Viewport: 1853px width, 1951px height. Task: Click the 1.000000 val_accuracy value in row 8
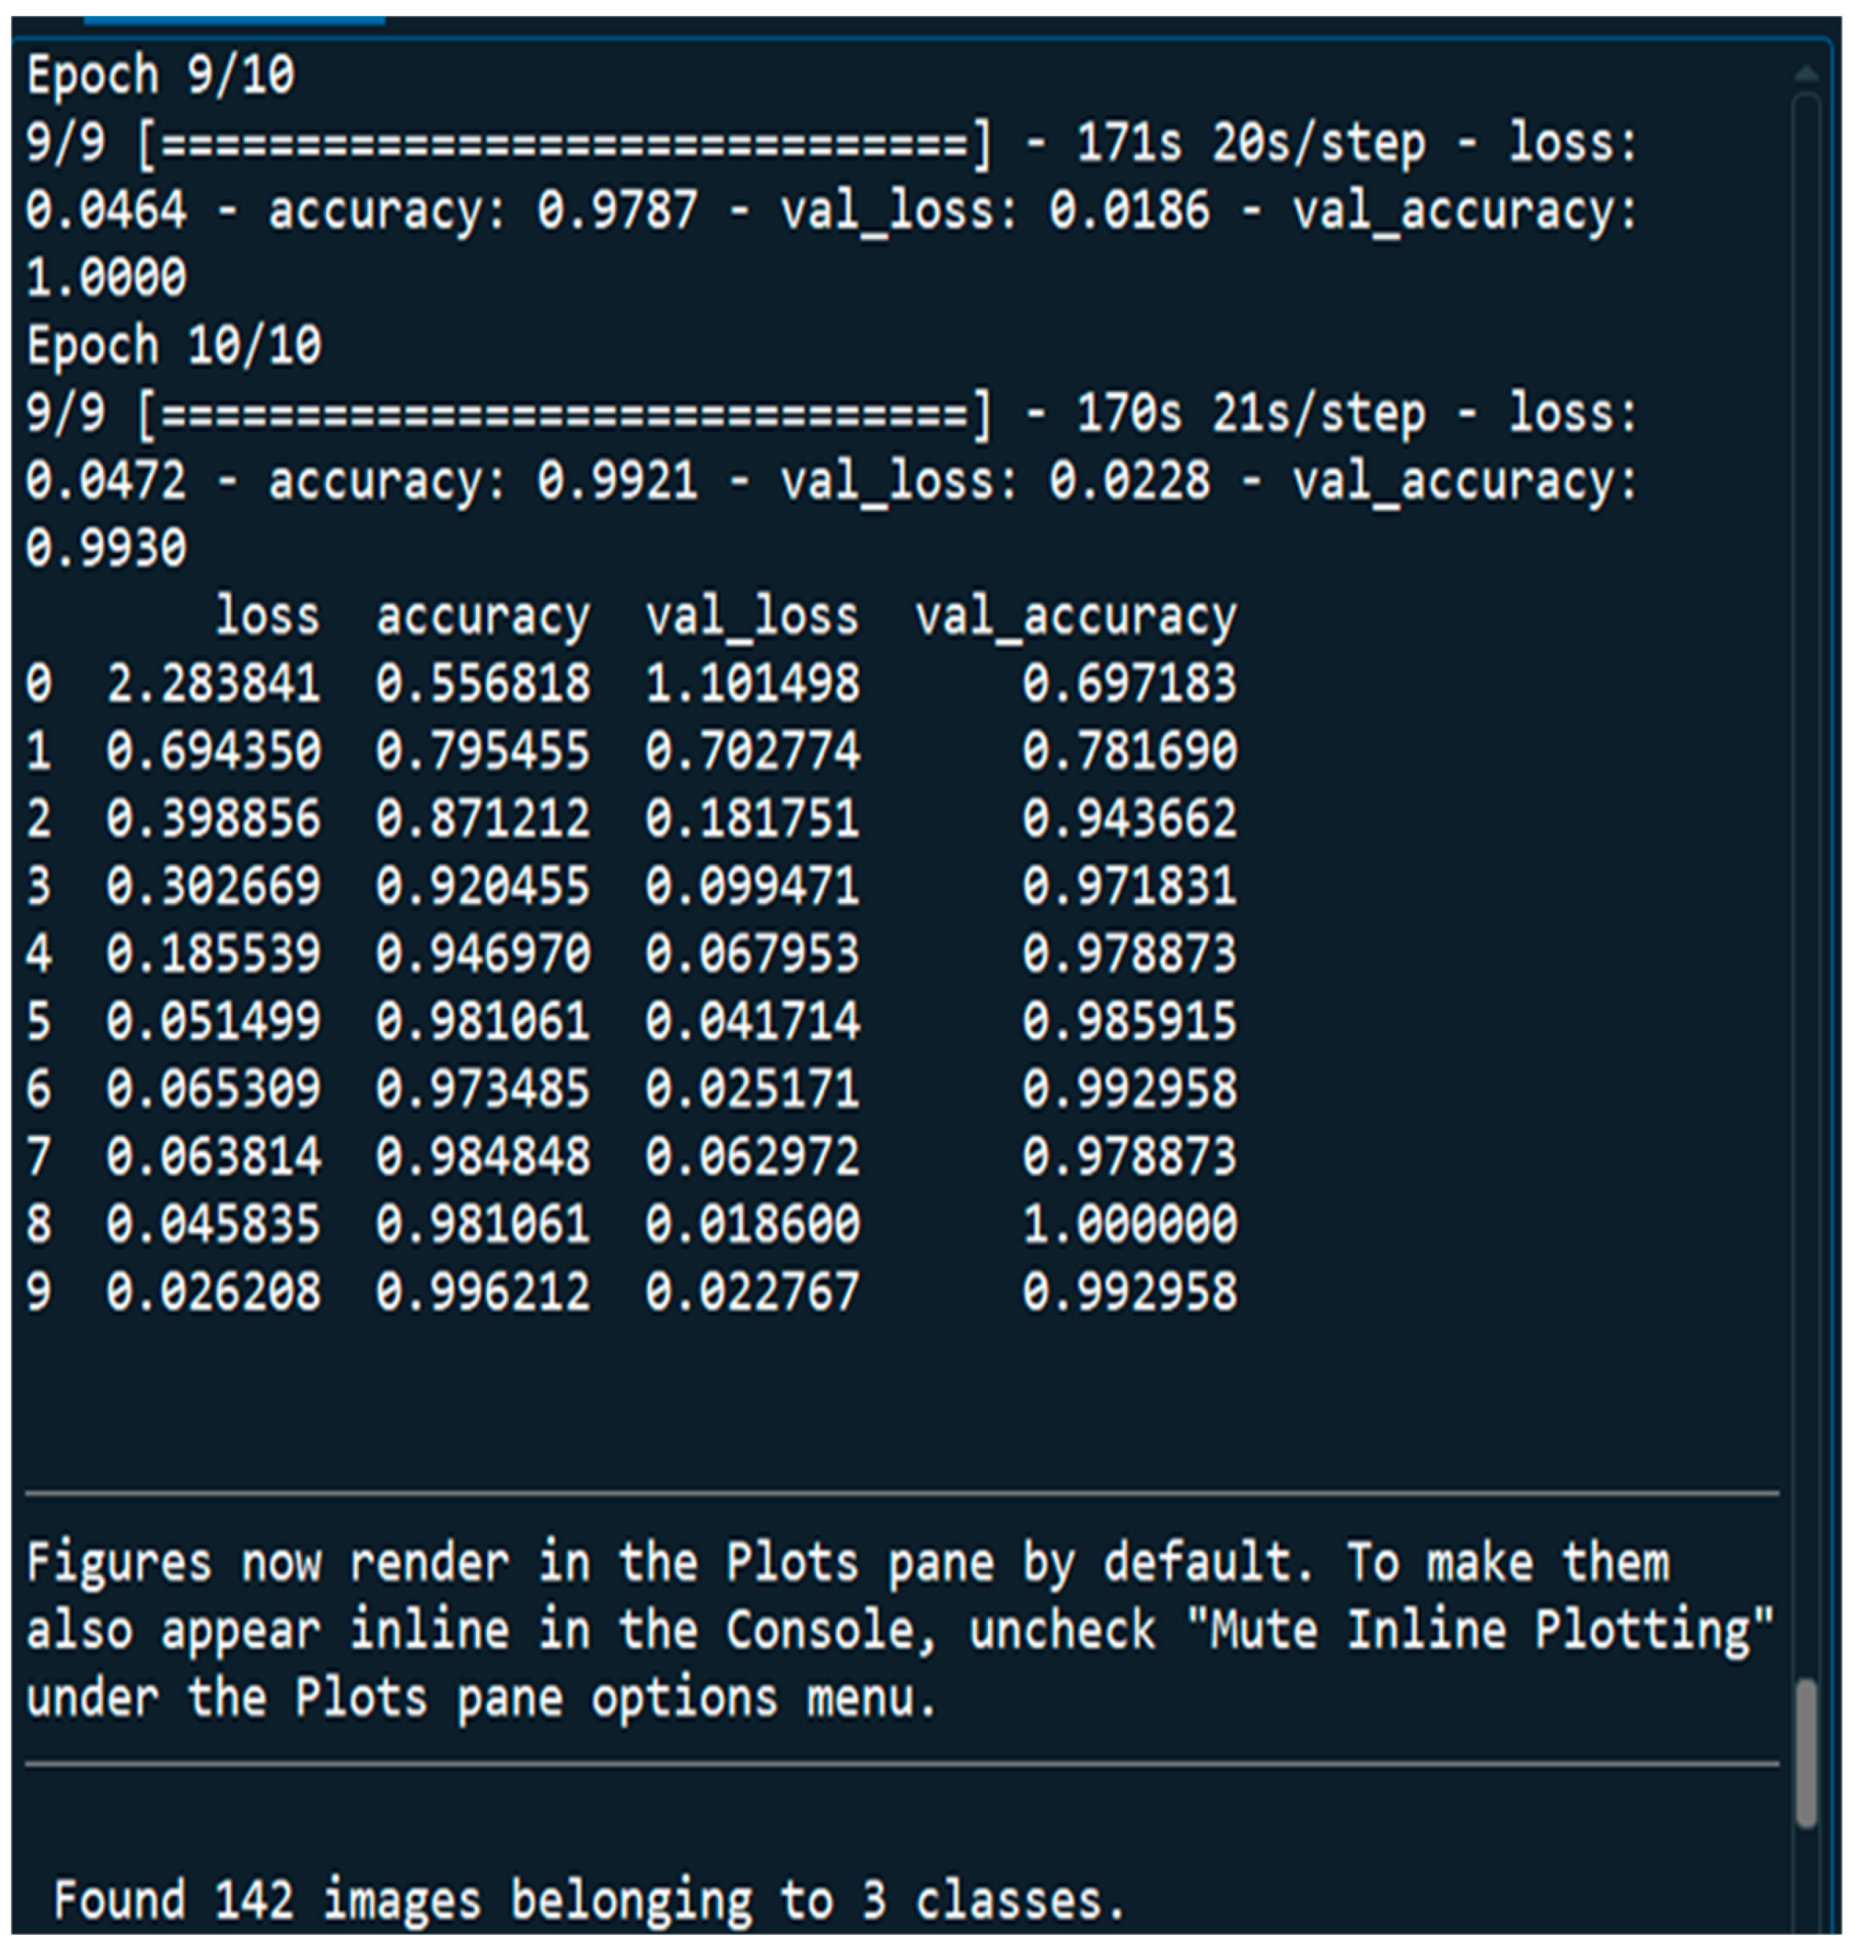pyautogui.click(x=1129, y=1224)
